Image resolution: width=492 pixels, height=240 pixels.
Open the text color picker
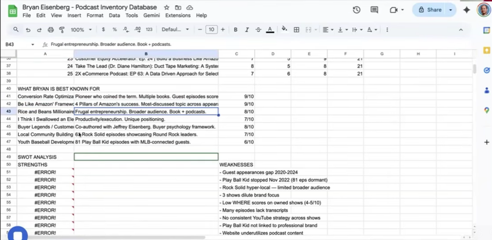click(270, 30)
